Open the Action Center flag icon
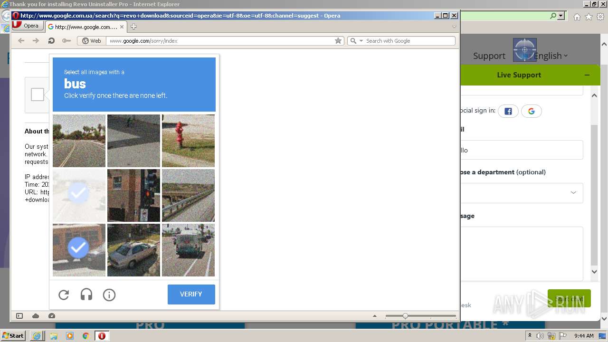The height and width of the screenshot is (342, 608). pyautogui.click(x=563, y=336)
